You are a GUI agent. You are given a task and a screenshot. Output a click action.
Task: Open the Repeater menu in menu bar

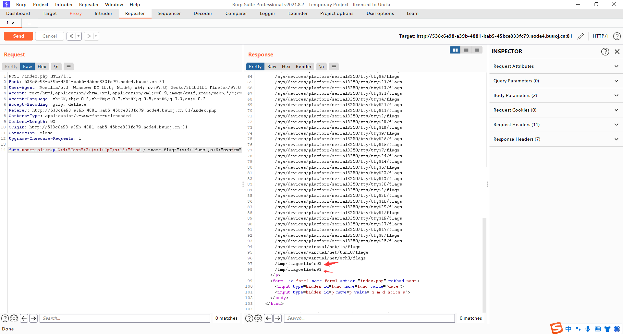[x=89, y=5]
